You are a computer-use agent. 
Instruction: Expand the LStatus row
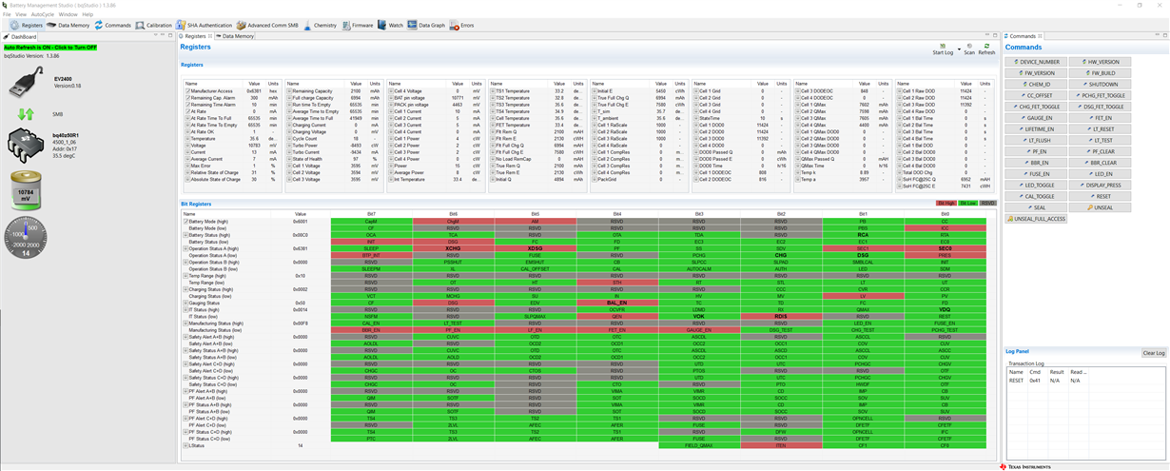(x=186, y=445)
